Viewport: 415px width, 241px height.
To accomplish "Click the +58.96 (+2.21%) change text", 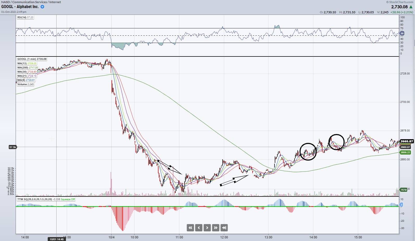I will pyautogui.click(x=402, y=12).
